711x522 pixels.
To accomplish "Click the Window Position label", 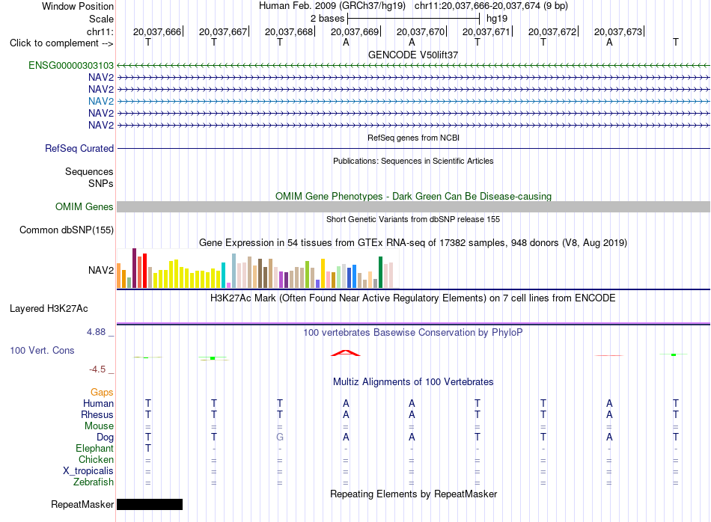I will (78, 6).
